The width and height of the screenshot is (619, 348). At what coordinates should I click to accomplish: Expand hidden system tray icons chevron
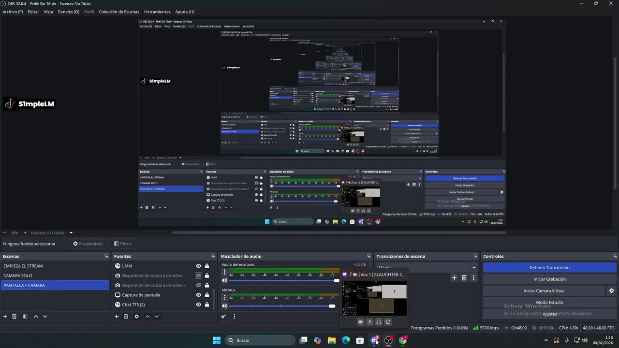(546, 340)
